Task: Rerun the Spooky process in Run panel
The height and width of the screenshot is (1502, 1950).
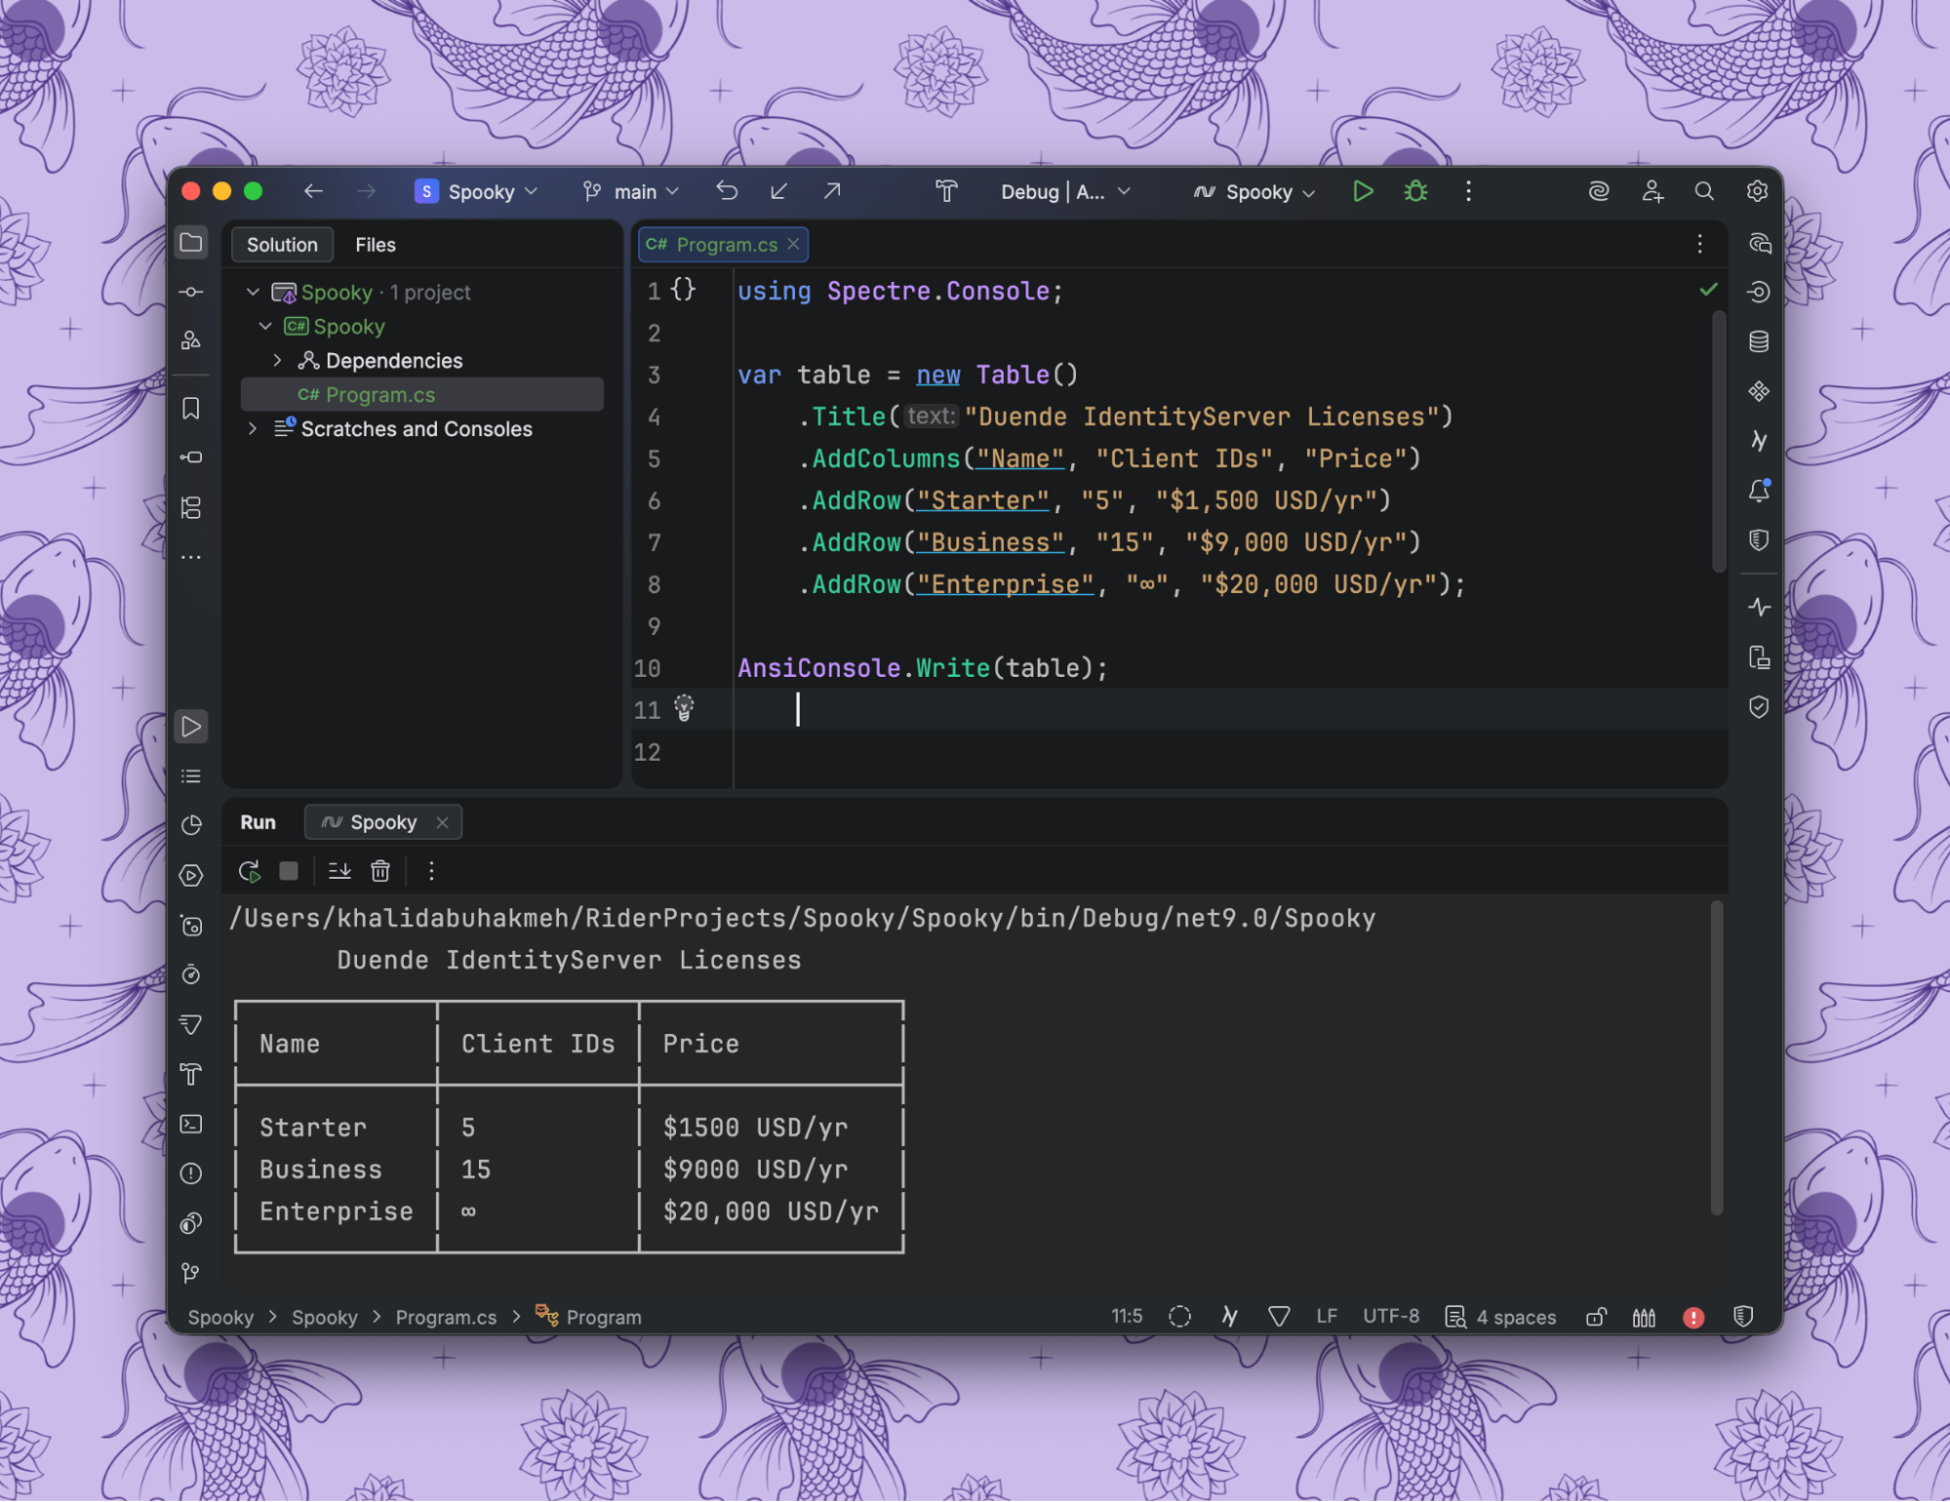Action: click(x=250, y=871)
